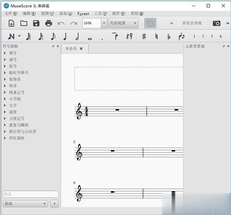
Task: Expand the 拍号 palette
Action: [5, 66]
